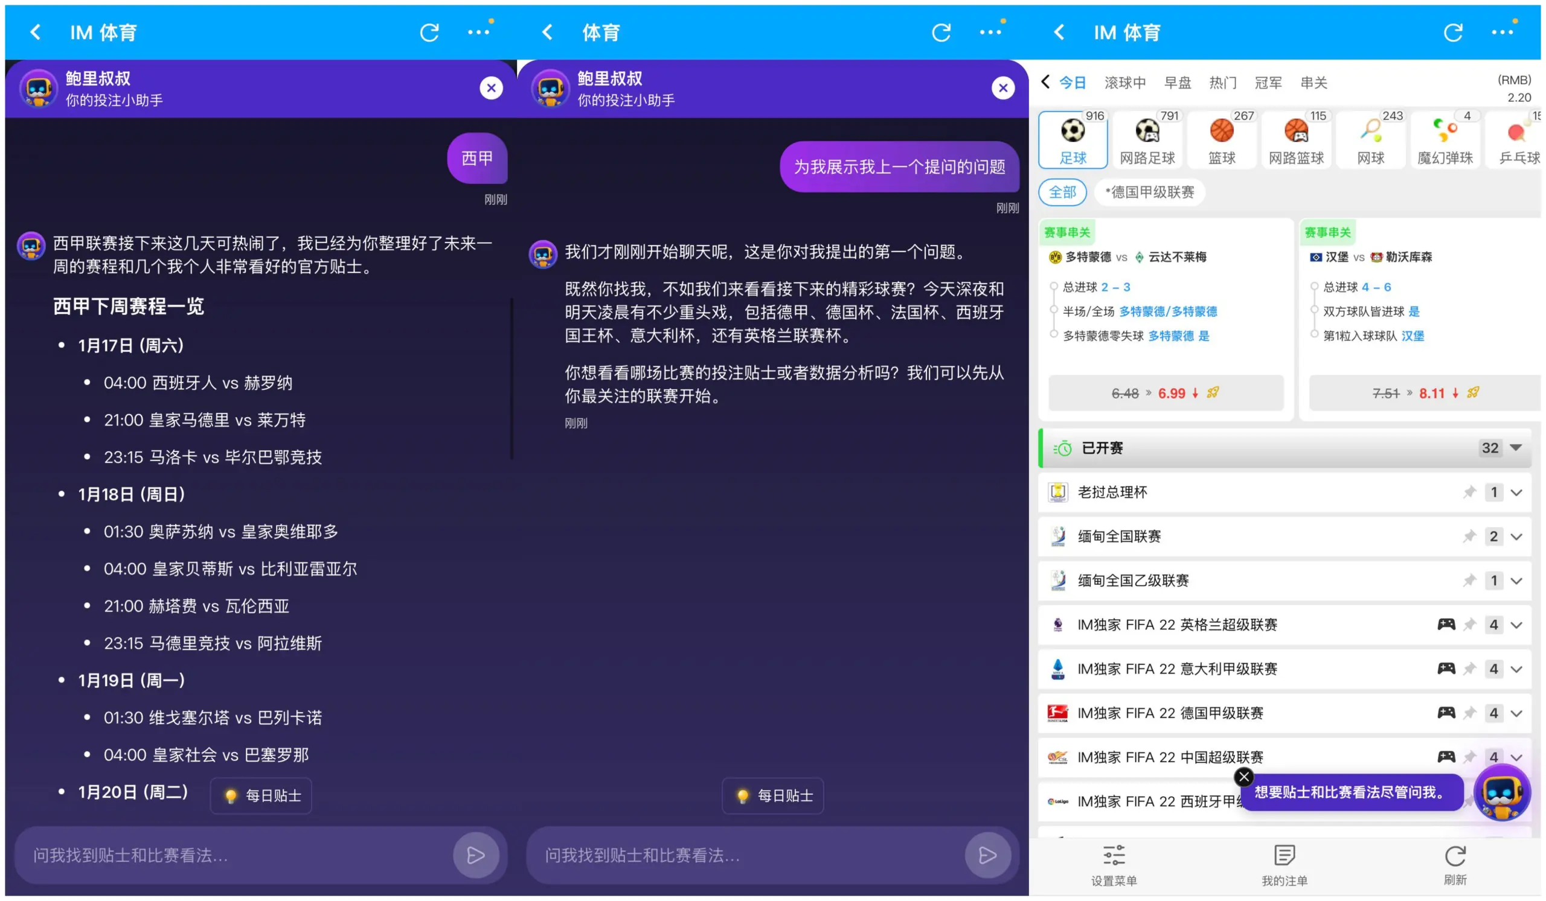Tap 每日贴士 in middle chat

tap(773, 796)
